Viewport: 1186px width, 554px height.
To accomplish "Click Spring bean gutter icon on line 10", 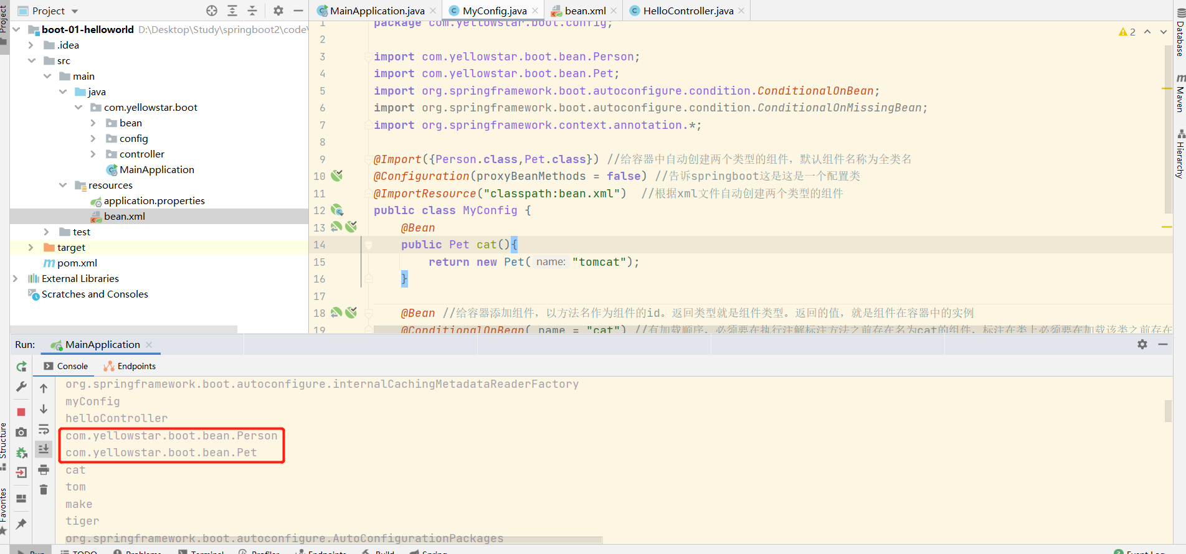I will pyautogui.click(x=337, y=176).
